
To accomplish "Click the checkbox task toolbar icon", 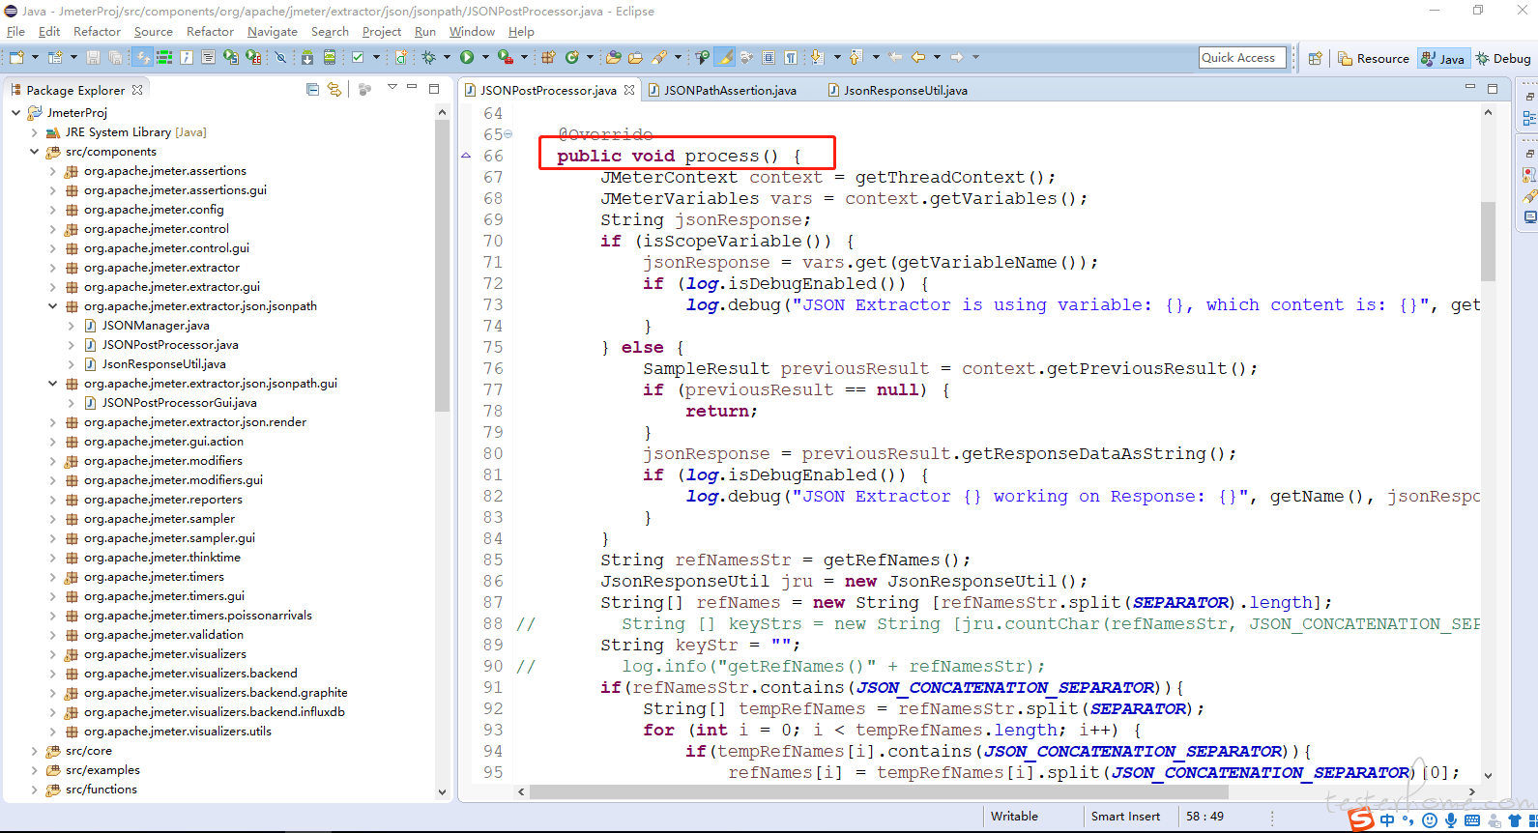I will pyautogui.click(x=358, y=58).
